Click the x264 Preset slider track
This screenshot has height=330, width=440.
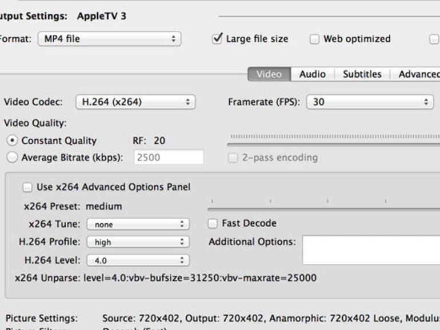324,209
